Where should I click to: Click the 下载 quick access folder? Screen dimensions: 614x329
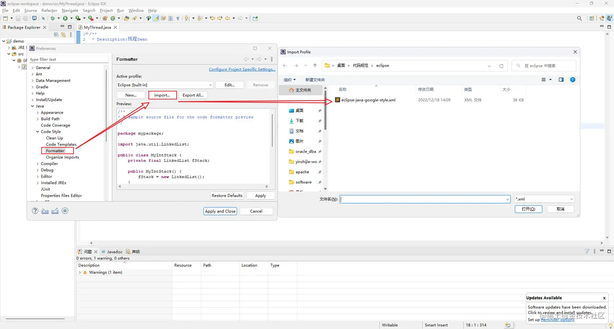(299, 121)
